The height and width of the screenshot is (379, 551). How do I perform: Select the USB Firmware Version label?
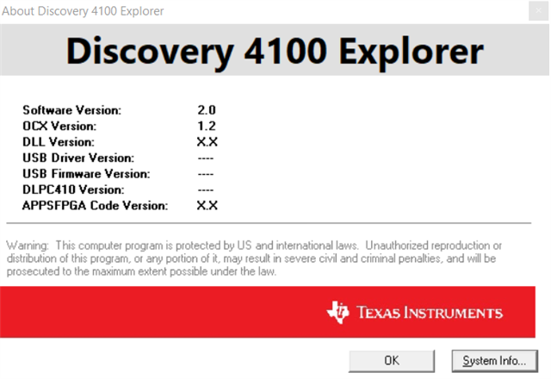[x=86, y=174]
